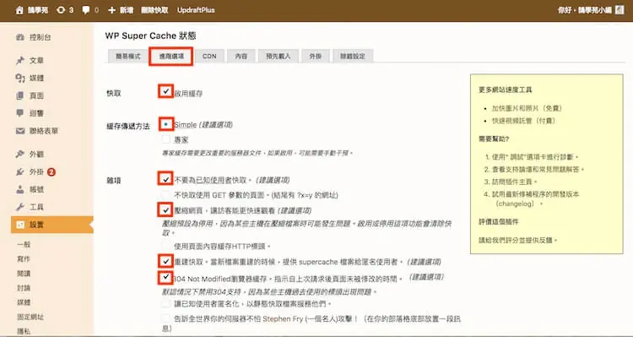Open the changelog link
This screenshot has width=633, height=337.
click(515, 204)
